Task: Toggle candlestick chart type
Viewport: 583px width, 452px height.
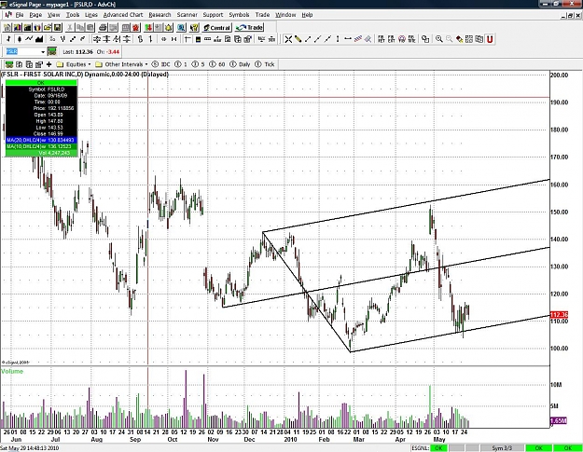Action: 19,39
